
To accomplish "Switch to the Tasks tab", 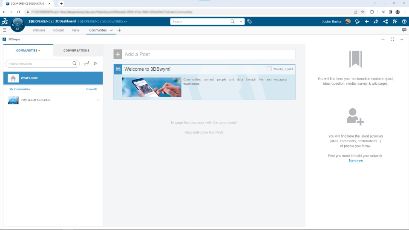I will click(76, 30).
